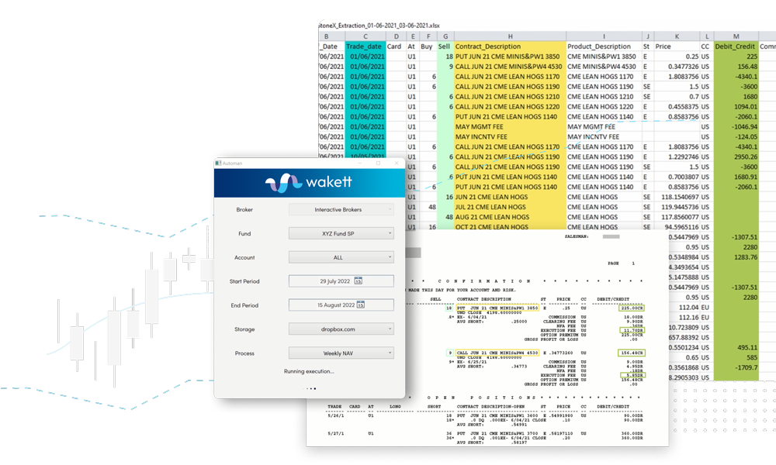Click the Trade_date header cell
This screenshot has height=465, width=776.
(365, 46)
